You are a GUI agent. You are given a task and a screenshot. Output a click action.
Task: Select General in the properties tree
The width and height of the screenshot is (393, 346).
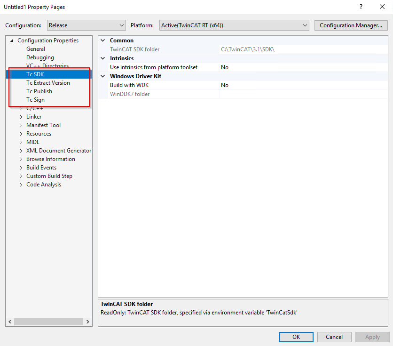tap(36, 49)
